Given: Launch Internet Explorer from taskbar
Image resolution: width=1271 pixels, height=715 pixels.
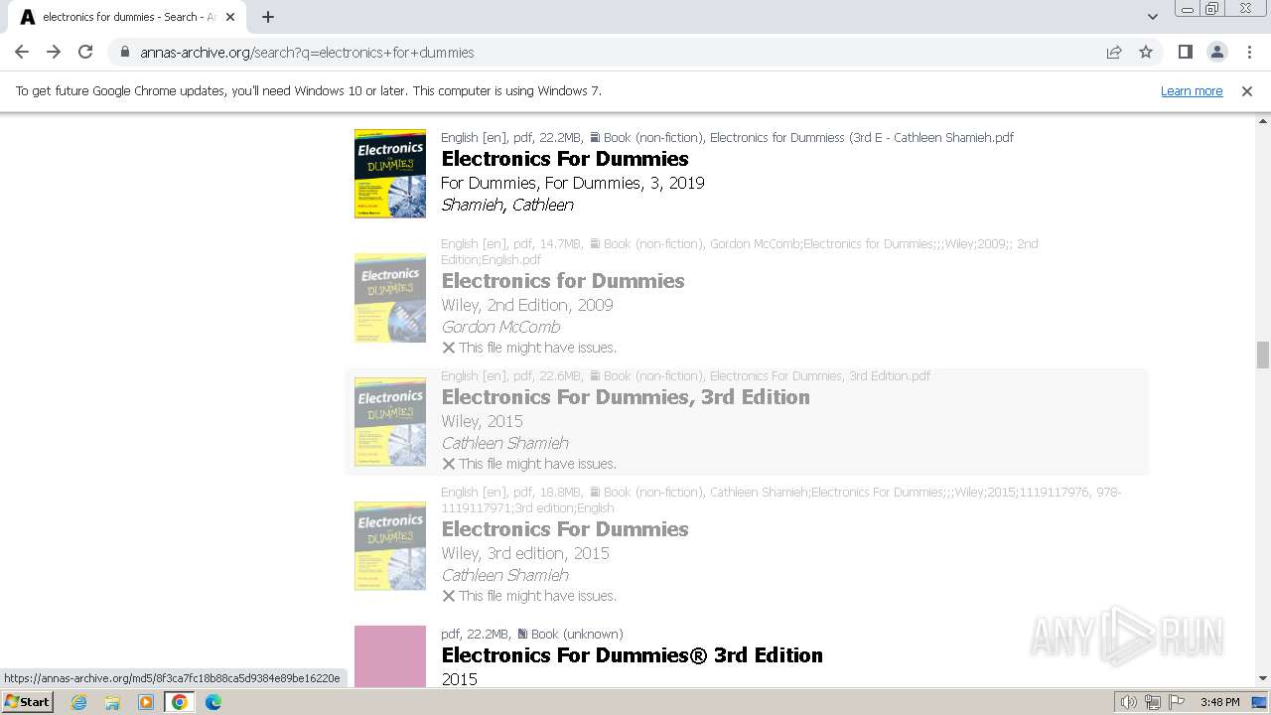Looking at the screenshot, I should 78,702.
